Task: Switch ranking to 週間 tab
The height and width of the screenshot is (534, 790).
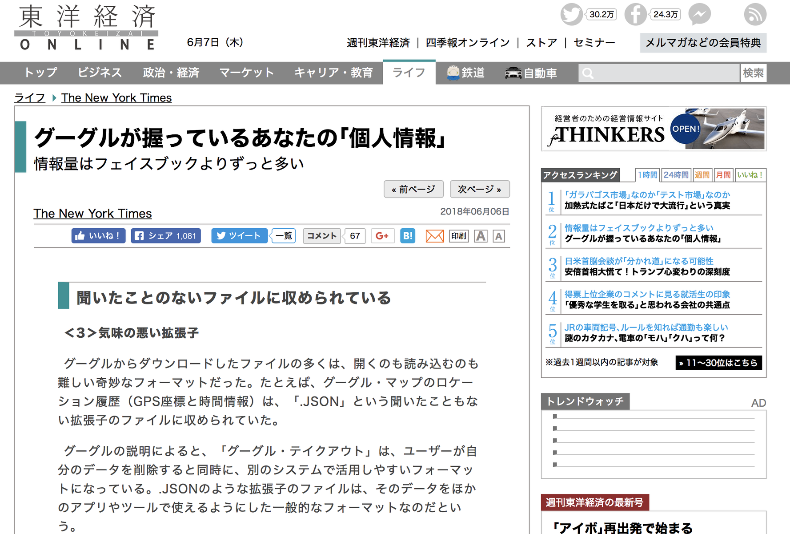Action: [702, 175]
